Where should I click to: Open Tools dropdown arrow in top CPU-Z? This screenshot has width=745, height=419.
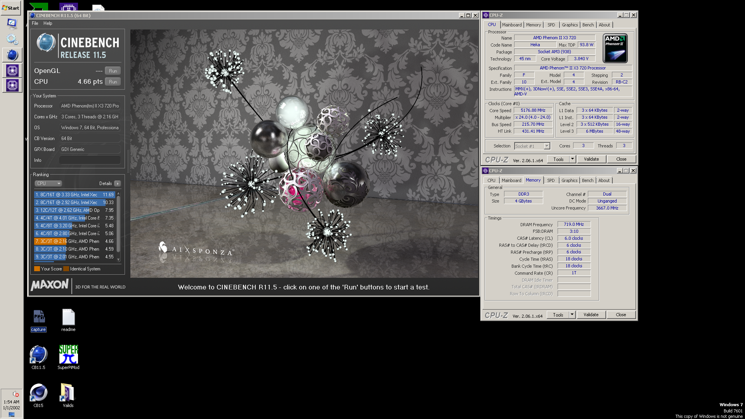(x=572, y=159)
